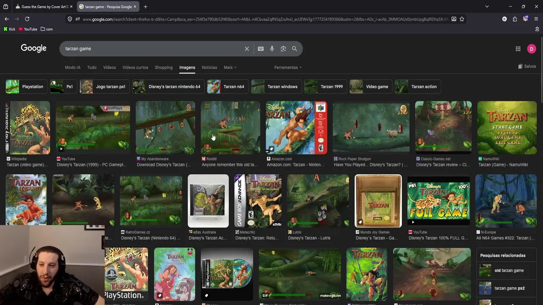Open YouTube Disney's Tarzan 1999 PC Gameplay thumbnail
The height and width of the screenshot is (305, 543).
coord(93,128)
